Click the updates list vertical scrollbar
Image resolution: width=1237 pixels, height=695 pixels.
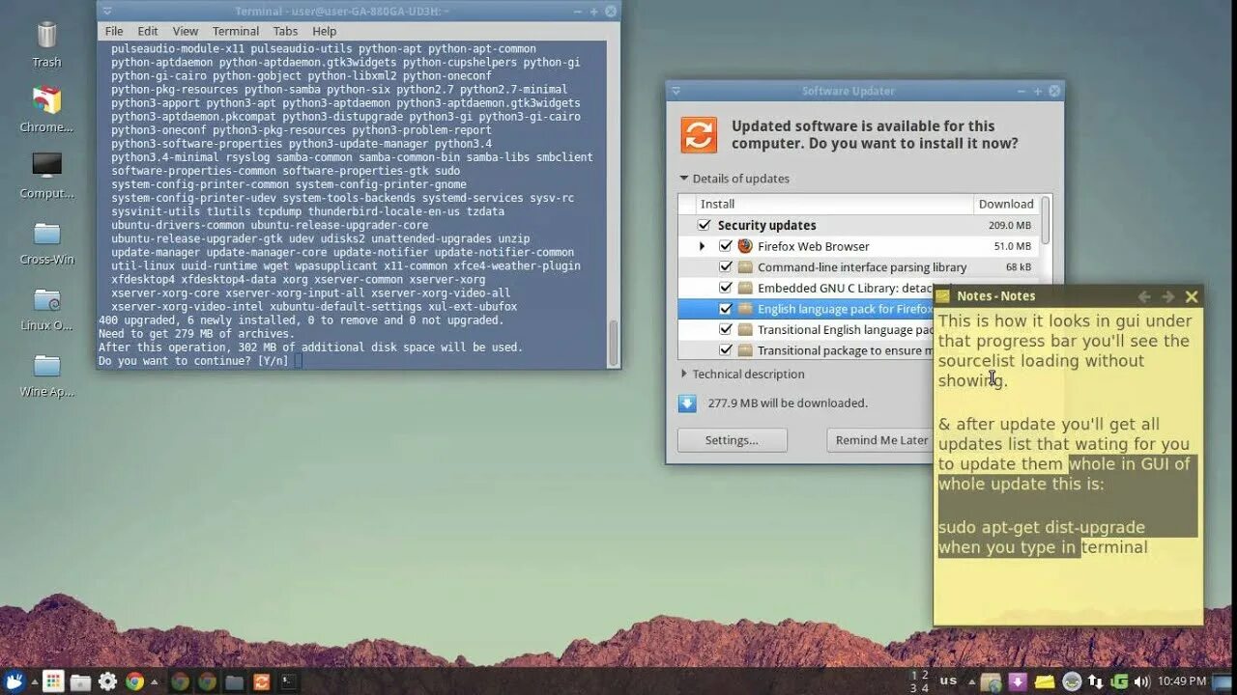tap(1045, 221)
